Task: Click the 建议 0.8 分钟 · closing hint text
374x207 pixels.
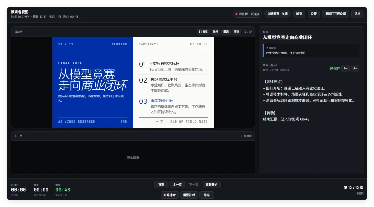Action: (x=276, y=70)
